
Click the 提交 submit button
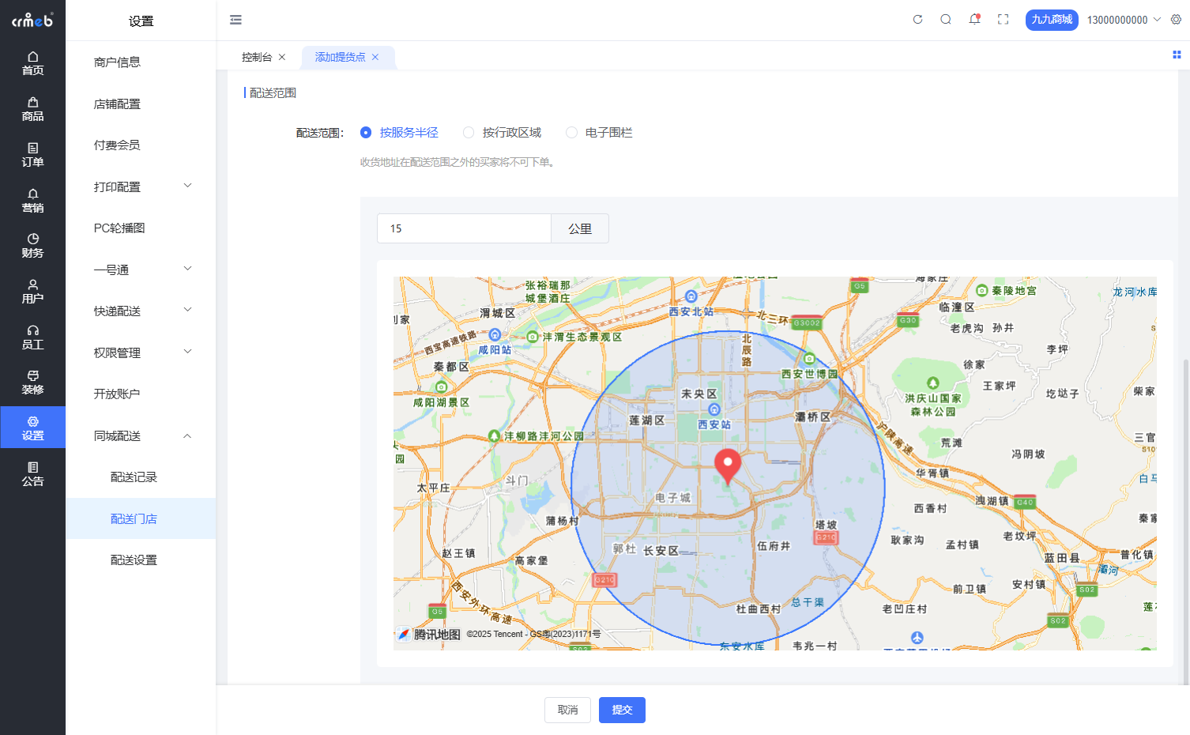tap(622, 710)
